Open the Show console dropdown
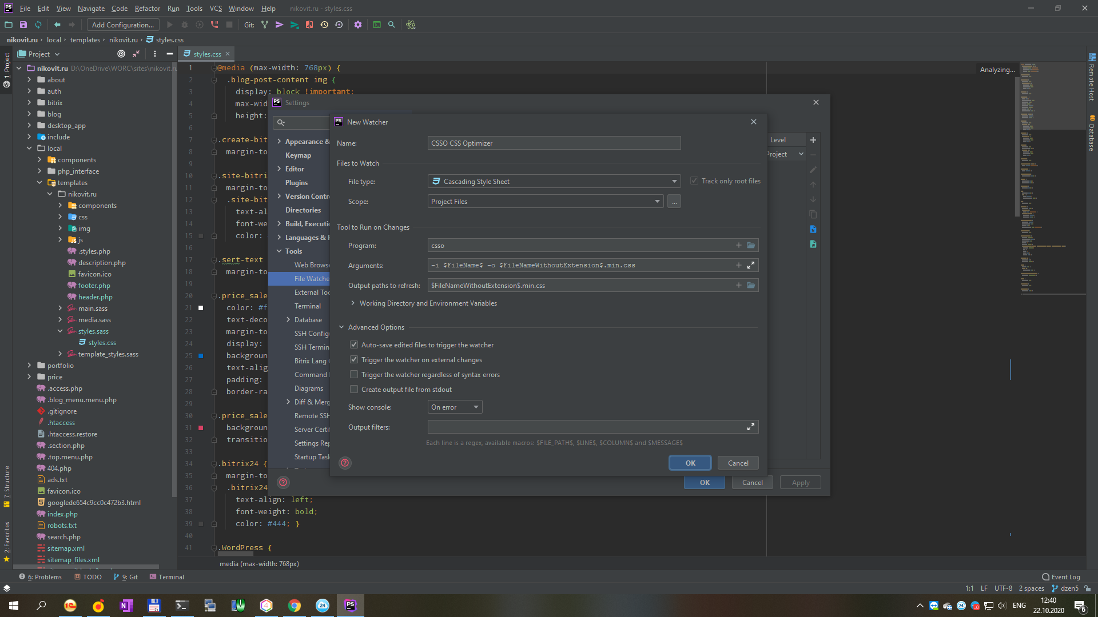1098x617 pixels. 455,407
